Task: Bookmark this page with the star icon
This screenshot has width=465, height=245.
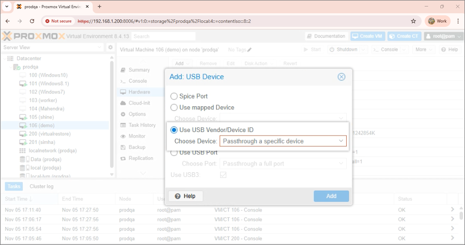Action: pyautogui.click(x=413, y=21)
